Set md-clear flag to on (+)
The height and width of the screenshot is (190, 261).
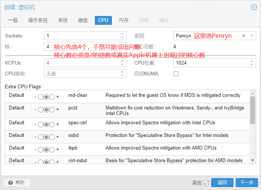coord(52,97)
